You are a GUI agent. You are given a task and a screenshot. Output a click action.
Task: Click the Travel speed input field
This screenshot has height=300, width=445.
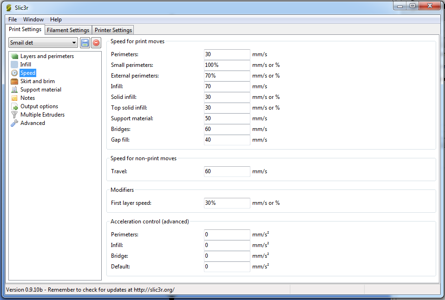click(x=227, y=171)
